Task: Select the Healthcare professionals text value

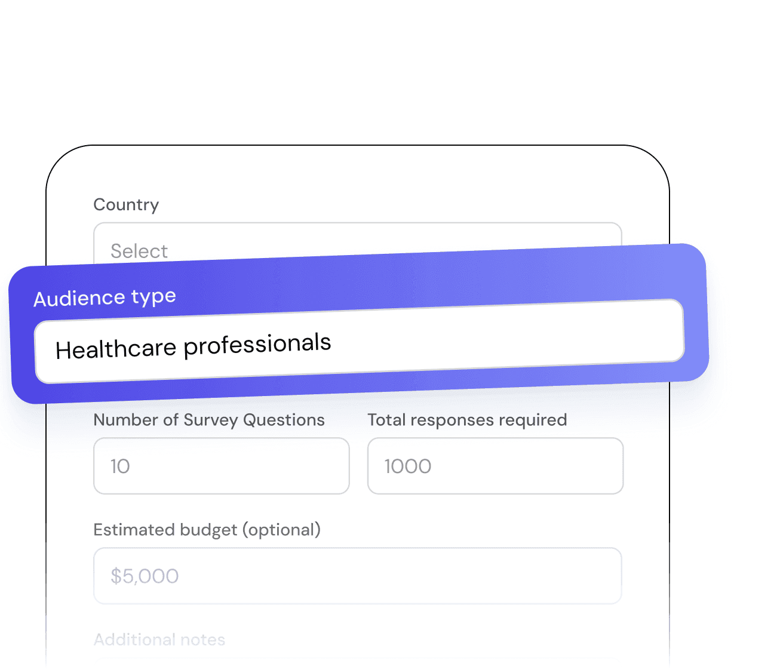Action: (x=193, y=346)
